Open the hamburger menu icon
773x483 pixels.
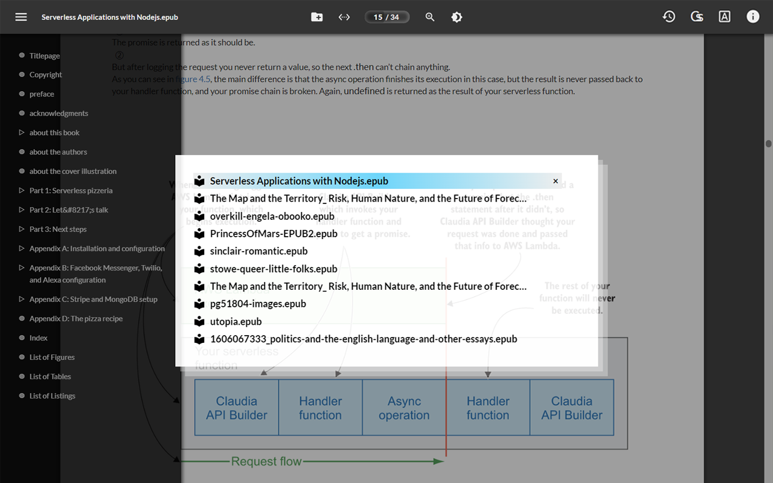(x=21, y=17)
